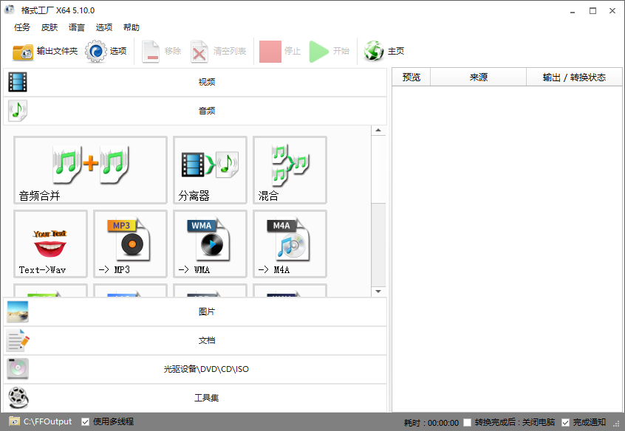Click the music note 音频 icon
Screen dimensions: 625x431
[x=18, y=111]
